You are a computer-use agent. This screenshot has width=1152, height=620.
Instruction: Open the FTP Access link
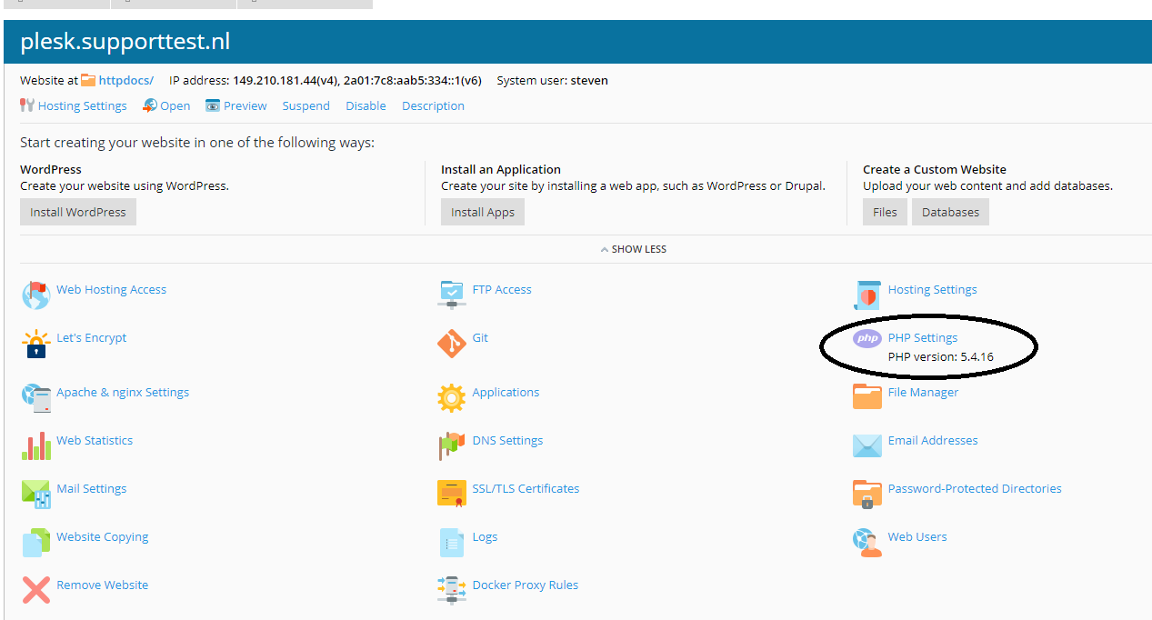click(x=502, y=289)
